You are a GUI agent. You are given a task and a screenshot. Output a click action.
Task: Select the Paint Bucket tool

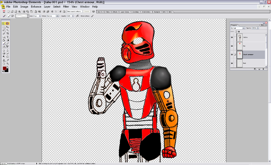click(x=4, y=40)
